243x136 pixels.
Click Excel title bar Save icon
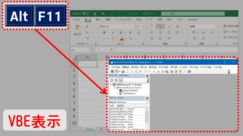point(94,14)
